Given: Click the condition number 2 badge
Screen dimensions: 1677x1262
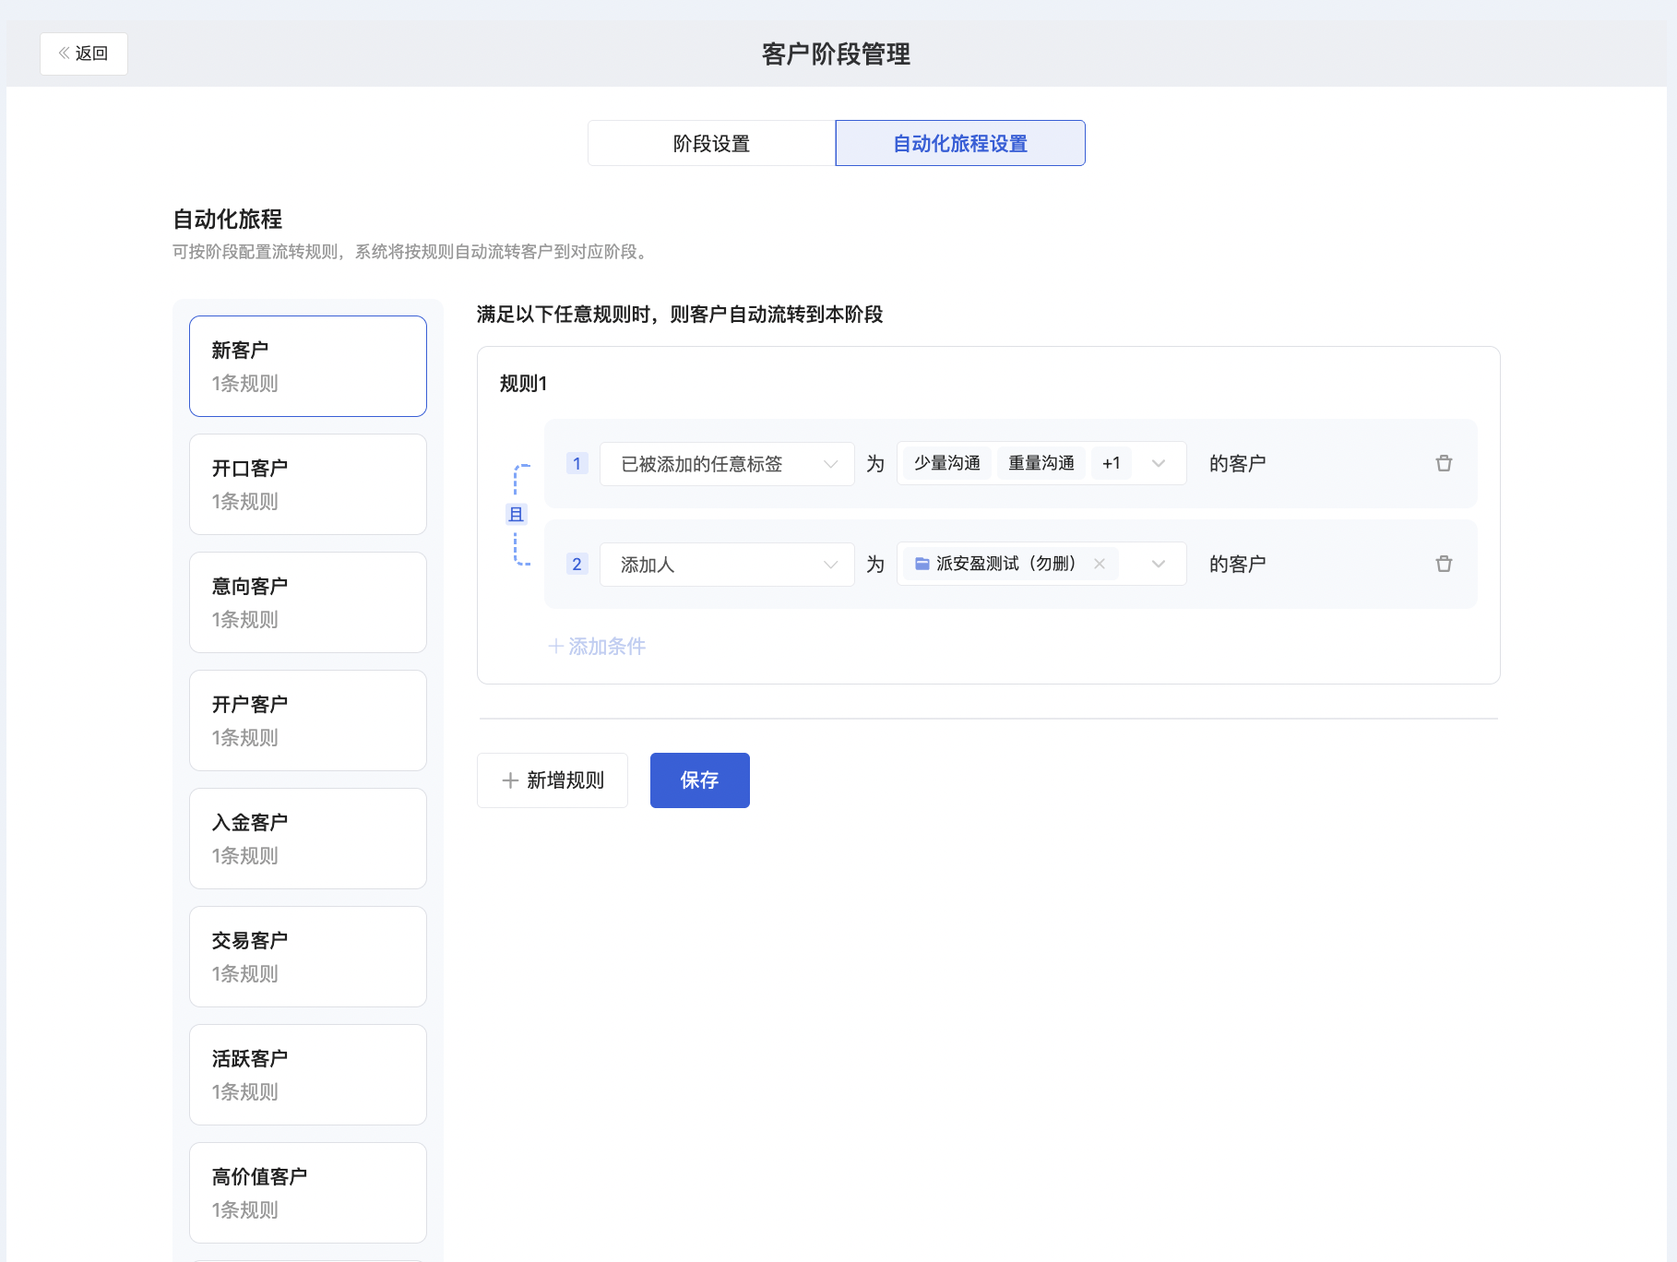Looking at the screenshot, I should [x=577, y=564].
